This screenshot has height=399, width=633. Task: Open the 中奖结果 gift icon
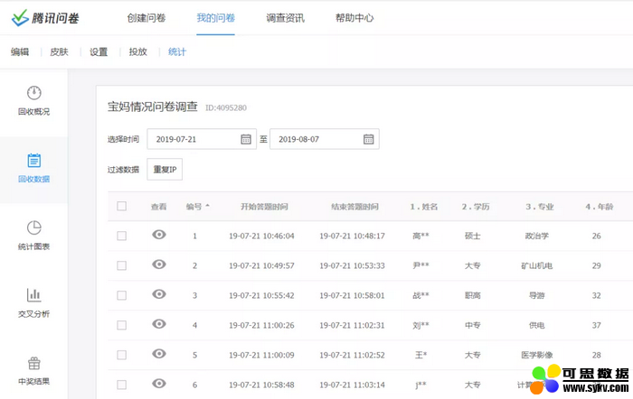point(34,363)
